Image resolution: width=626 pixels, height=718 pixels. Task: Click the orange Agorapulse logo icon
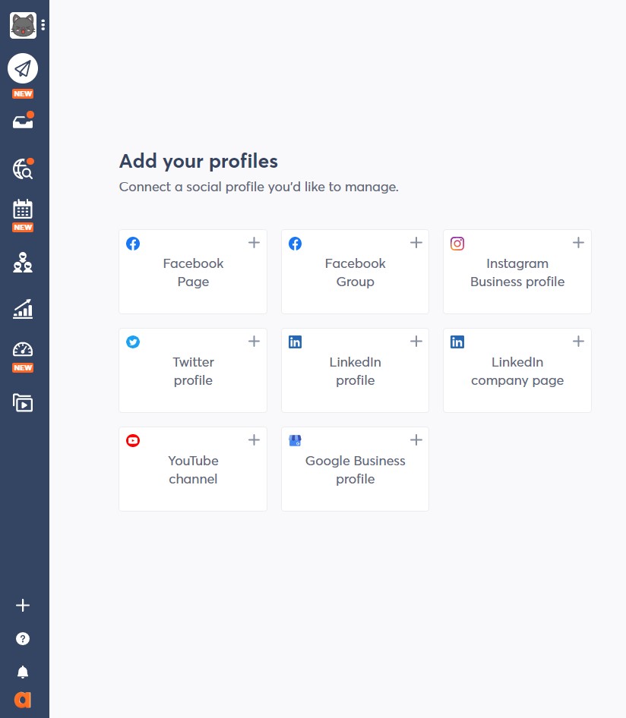(23, 700)
